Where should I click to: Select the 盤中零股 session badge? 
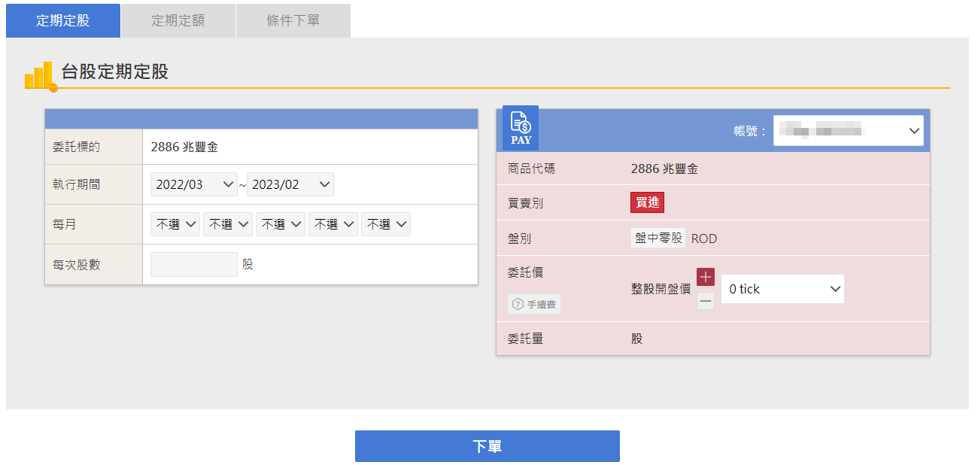click(658, 239)
